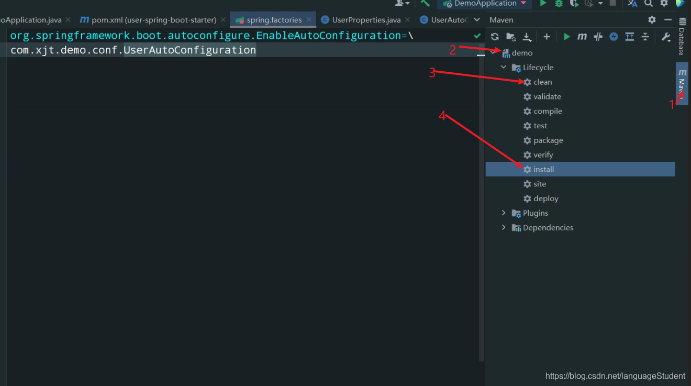The image size is (691, 386).
Task: Open Maven settings wrench icon
Action: [666, 37]
